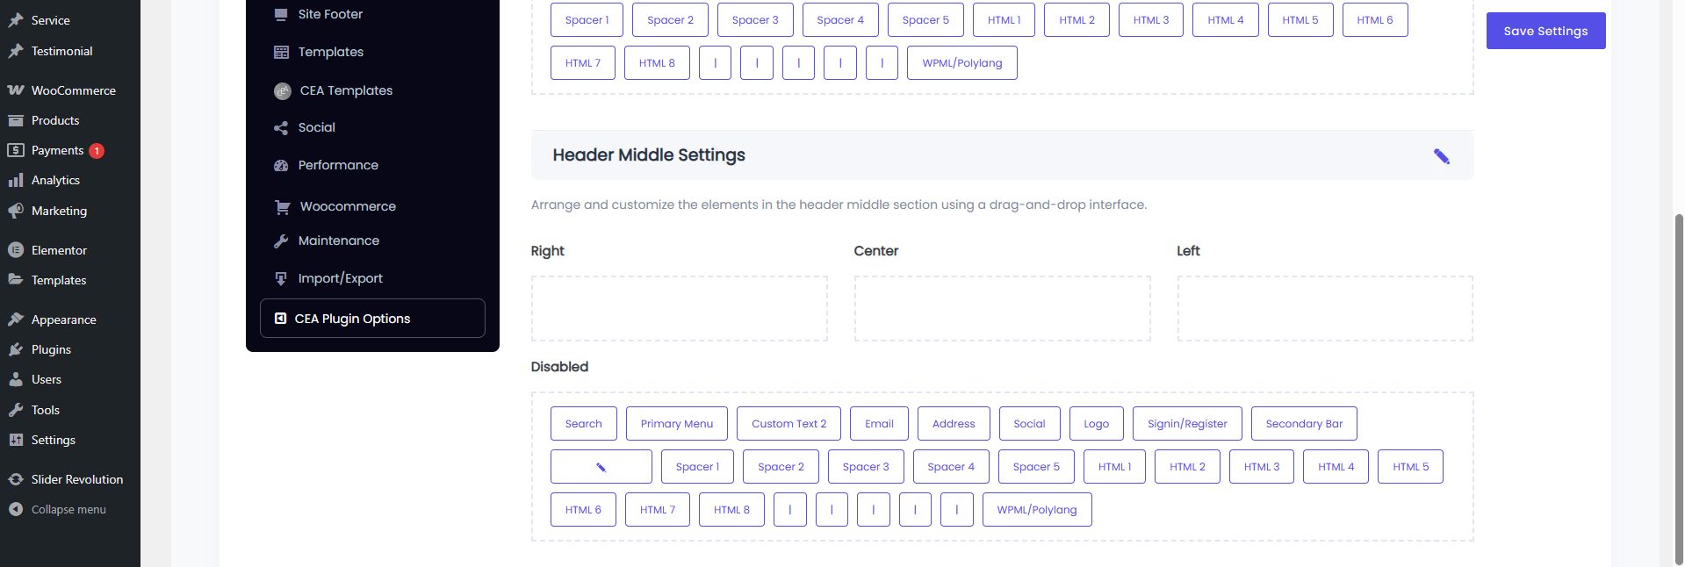Click the Slider Revolution refresh icon

coord(16,479)
